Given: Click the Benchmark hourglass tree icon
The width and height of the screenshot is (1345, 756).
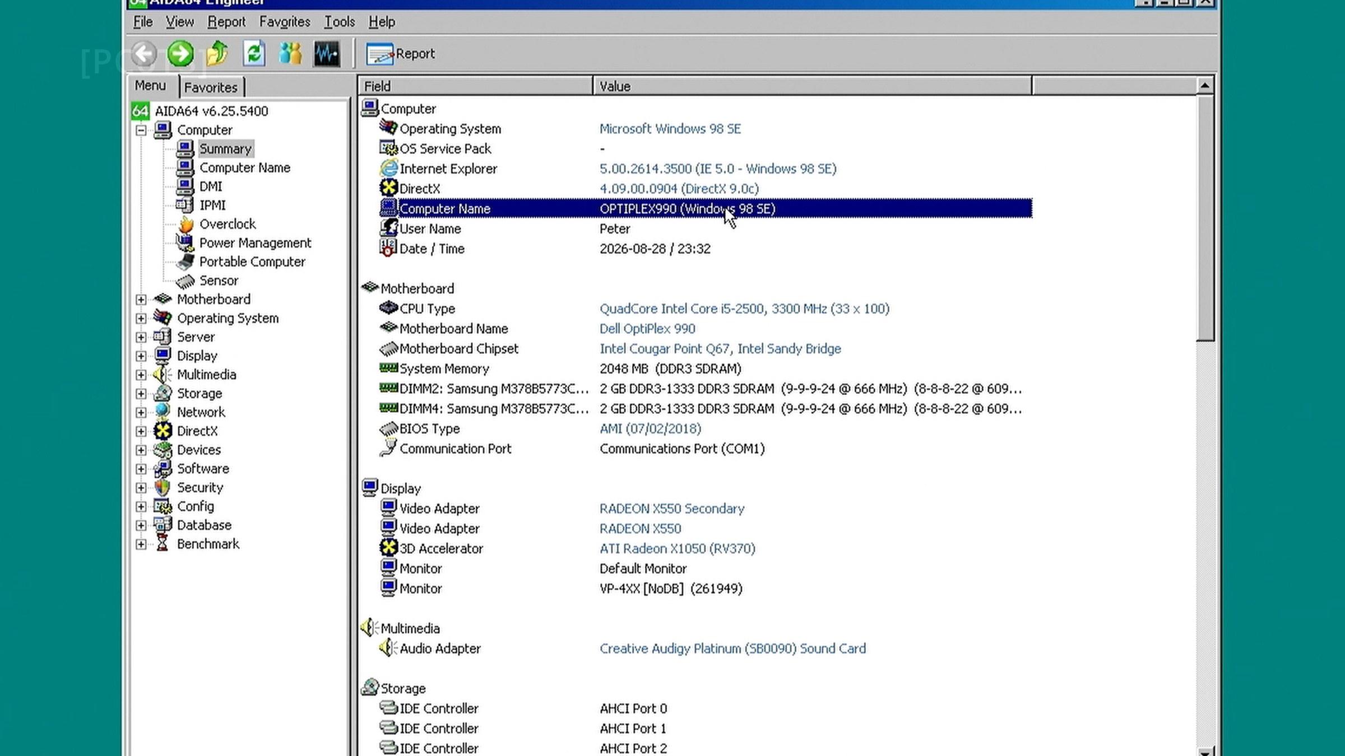Looking at the screenshot, I should tap(163, 544).
